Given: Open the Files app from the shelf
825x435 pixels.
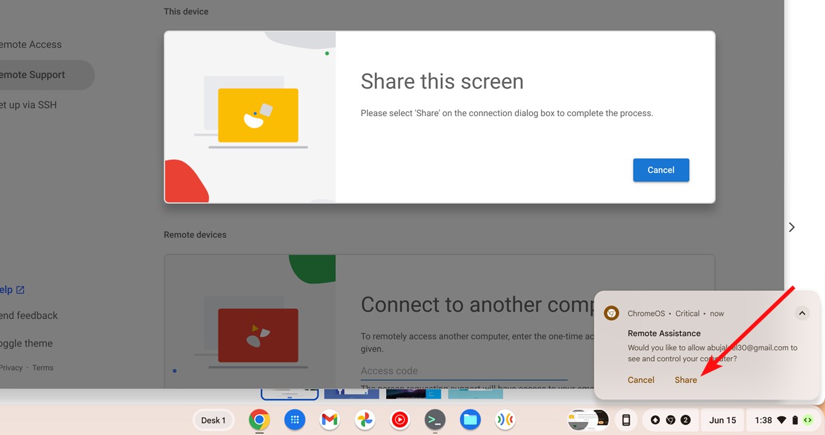Looking at the screenshot, I should pyautogui.click(x=470, y=420).
